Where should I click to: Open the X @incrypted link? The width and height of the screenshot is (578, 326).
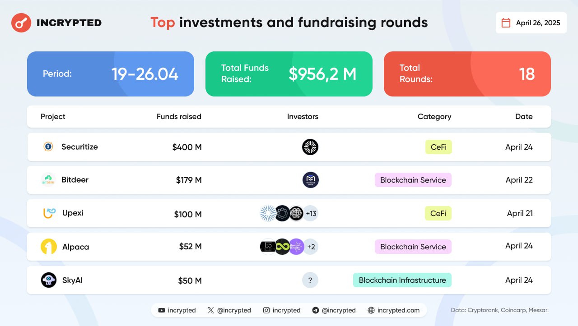pyautogui.click(x=229, y=310)
